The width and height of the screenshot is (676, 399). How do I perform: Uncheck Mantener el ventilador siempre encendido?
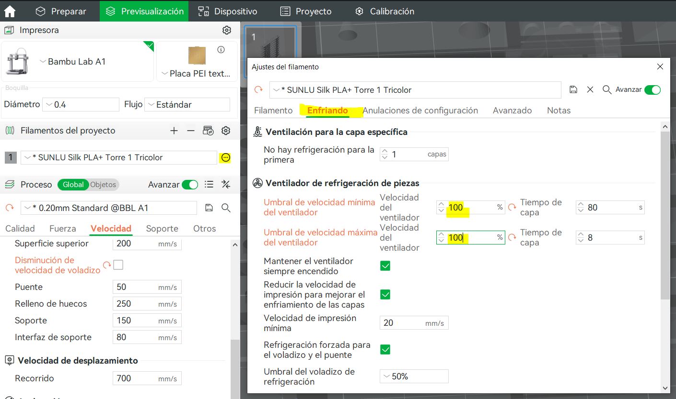[385, 266]
